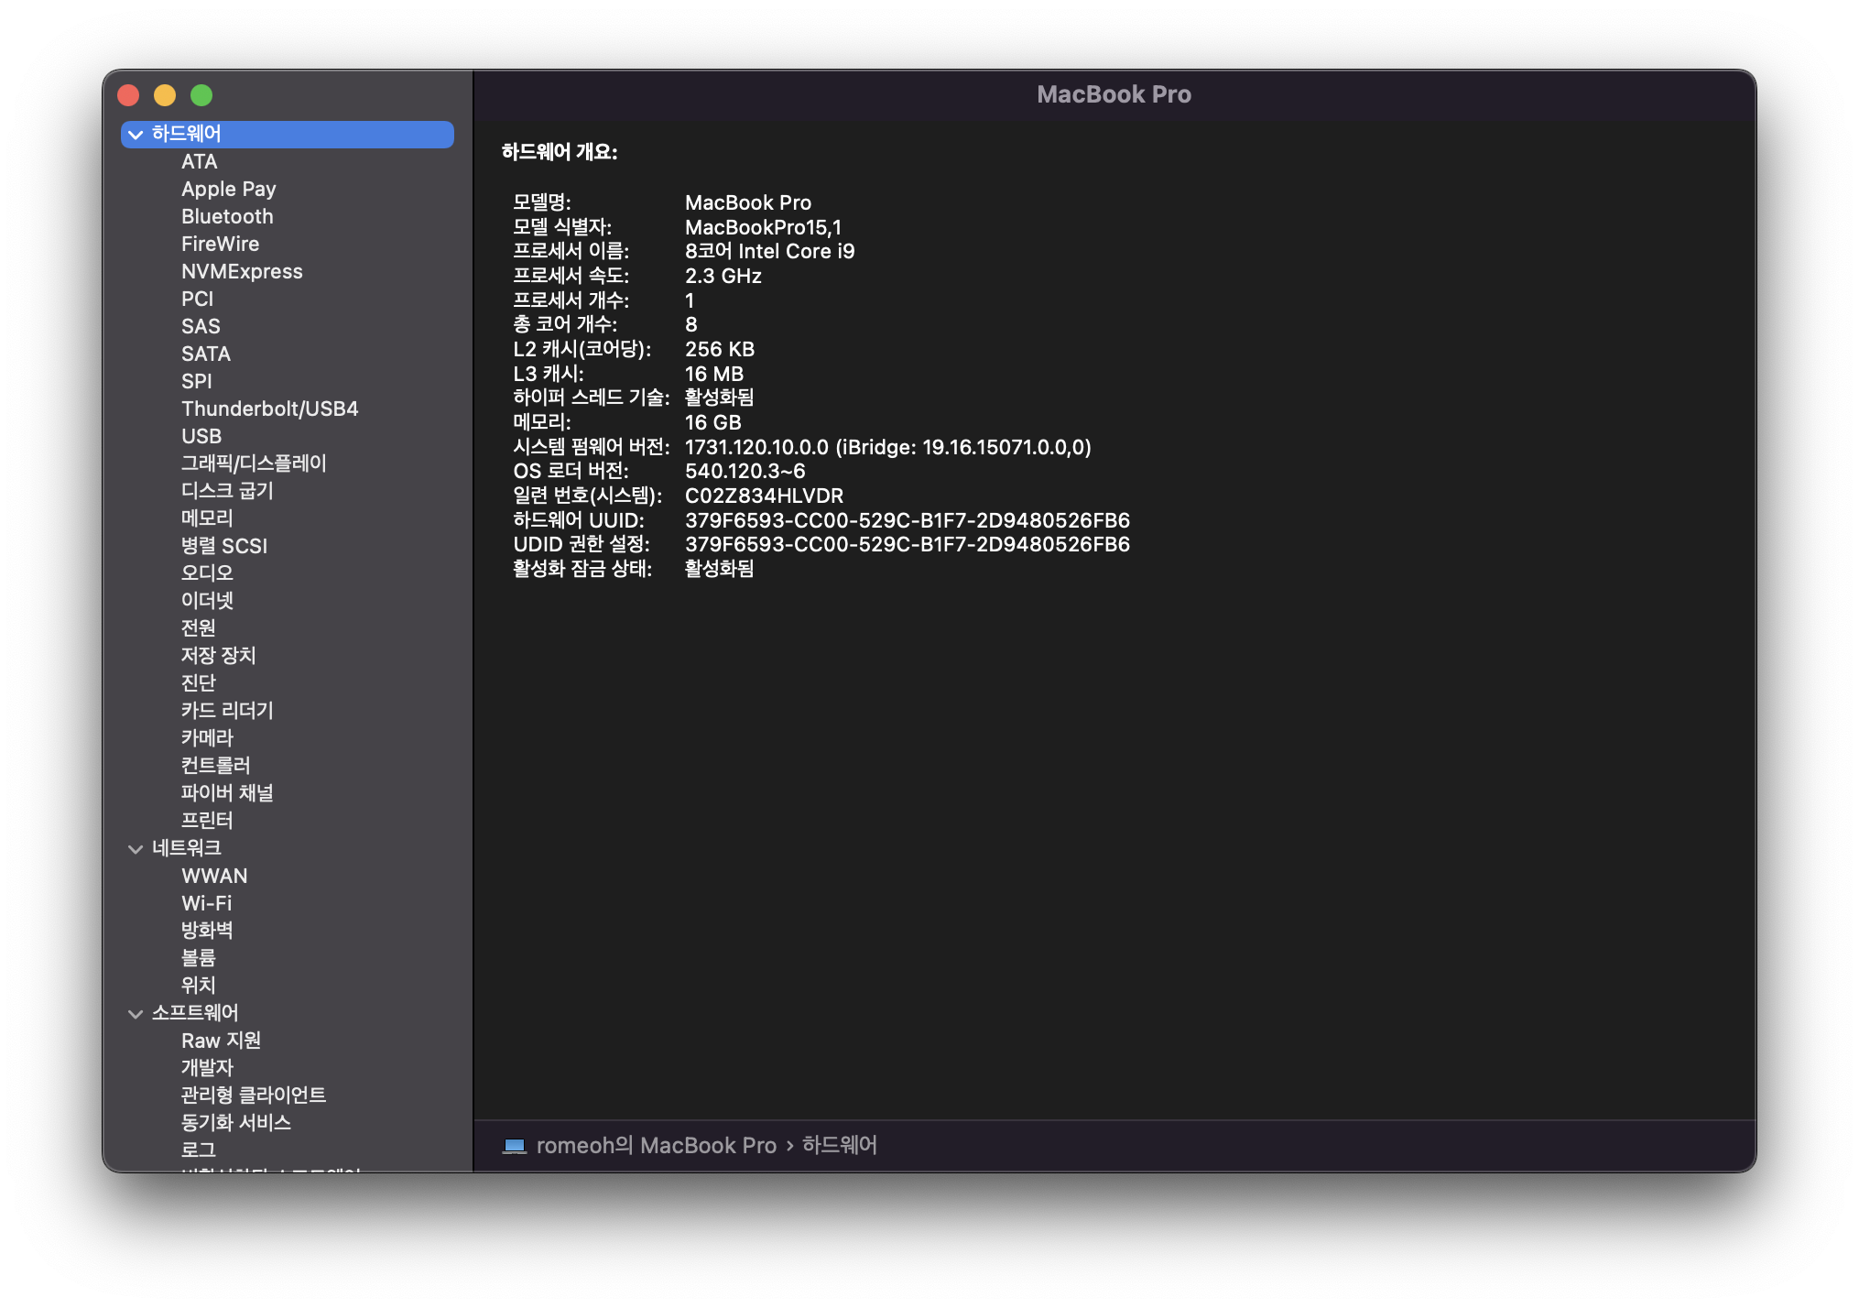The width and height of the screenshot is (1859, 1308).
Task: Open the Wi-Fi network entry
Action: coord(206,903)
